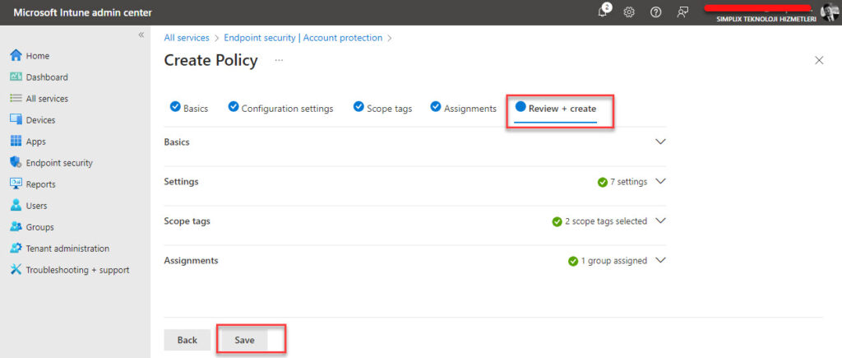
Task: Go to the Scope tags step
Action: 382,109
